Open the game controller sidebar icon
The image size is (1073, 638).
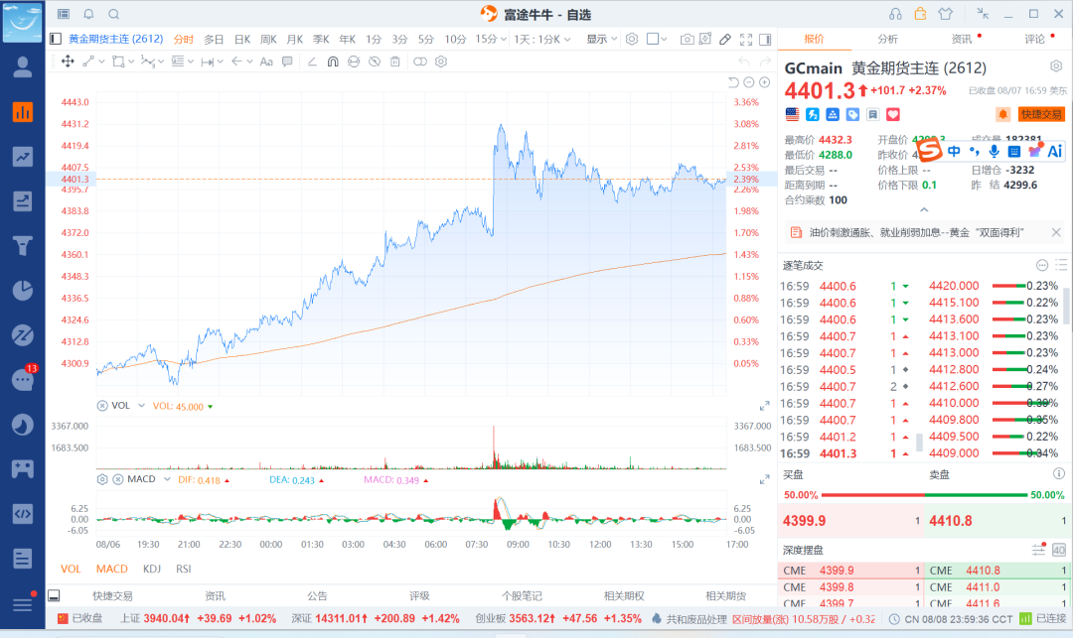(x=23, y=468)
